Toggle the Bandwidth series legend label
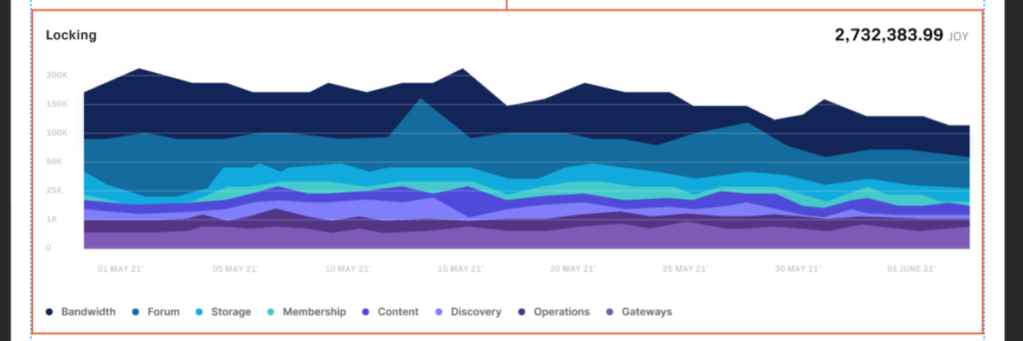 [x=88, y=312]
